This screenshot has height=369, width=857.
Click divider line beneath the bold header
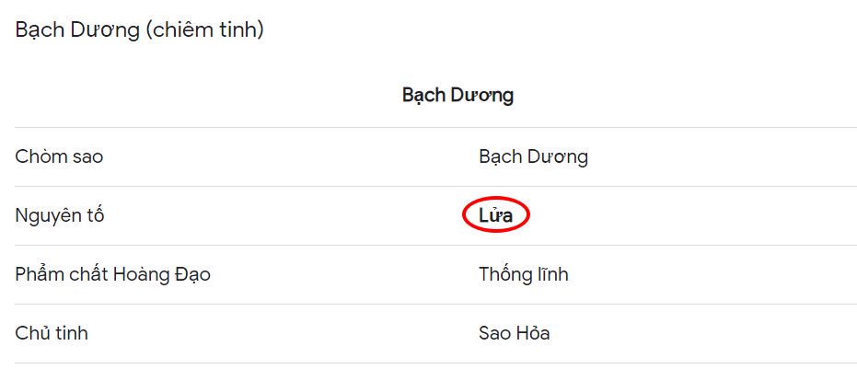tap(435, 127)
